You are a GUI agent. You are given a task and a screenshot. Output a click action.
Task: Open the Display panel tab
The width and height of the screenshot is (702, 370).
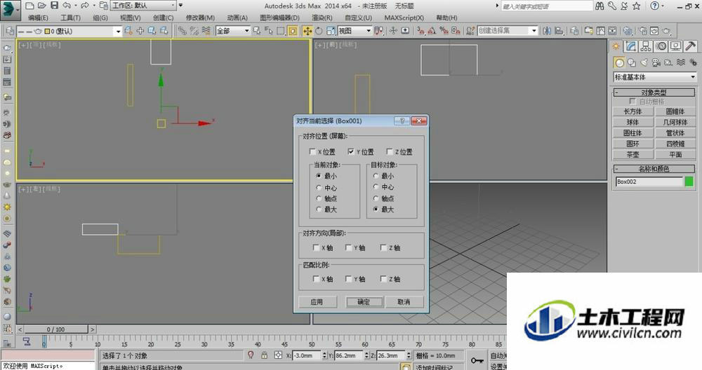(x=675, y=46)
